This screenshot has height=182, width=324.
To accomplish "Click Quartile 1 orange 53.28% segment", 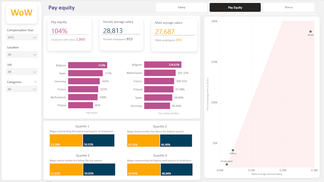I will point(66,140).
